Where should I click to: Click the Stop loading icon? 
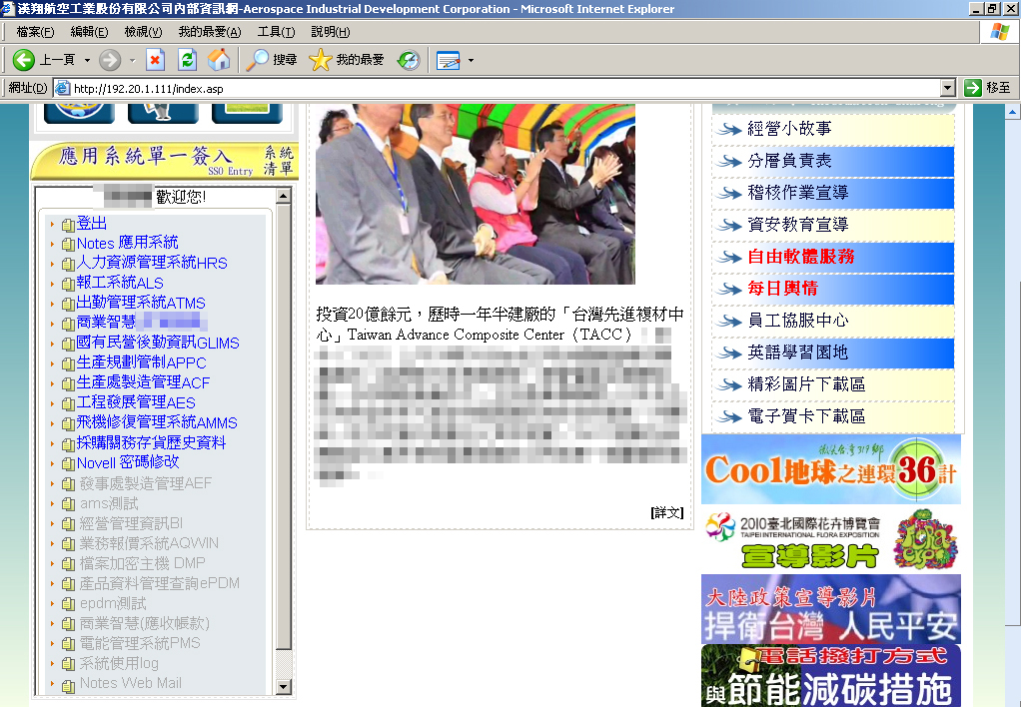(155, 60)
